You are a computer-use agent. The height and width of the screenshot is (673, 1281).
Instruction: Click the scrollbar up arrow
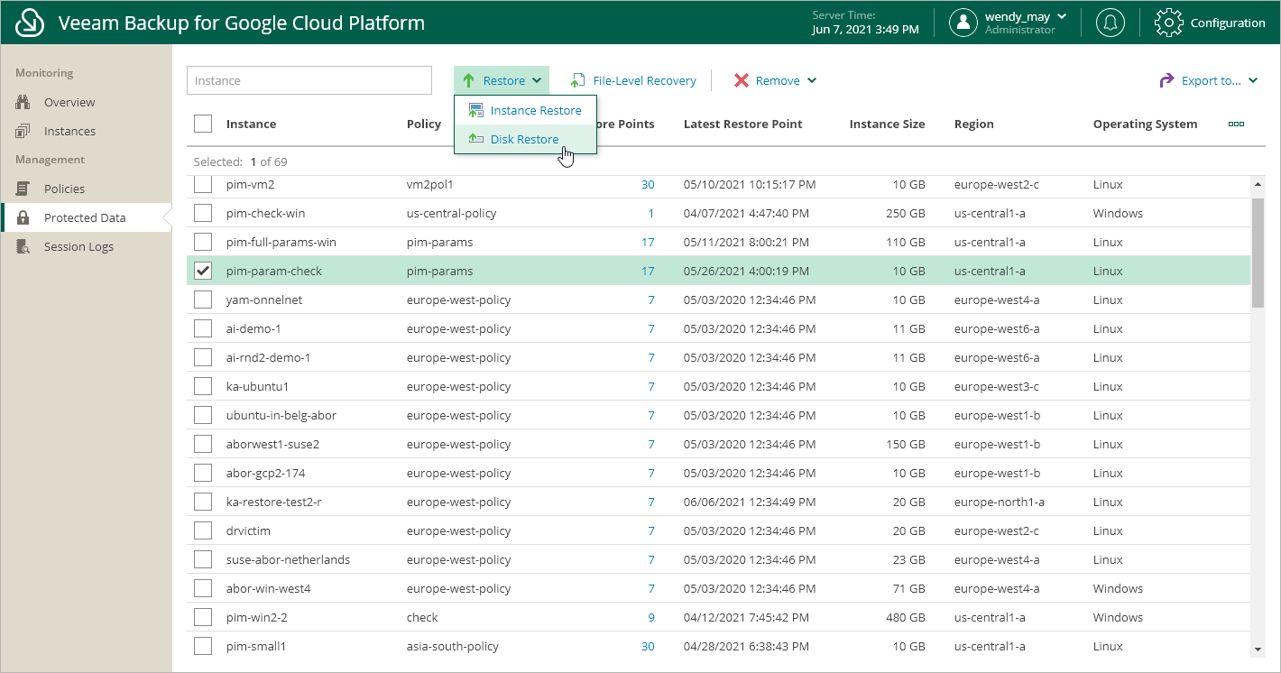[x=1258, y=184]
